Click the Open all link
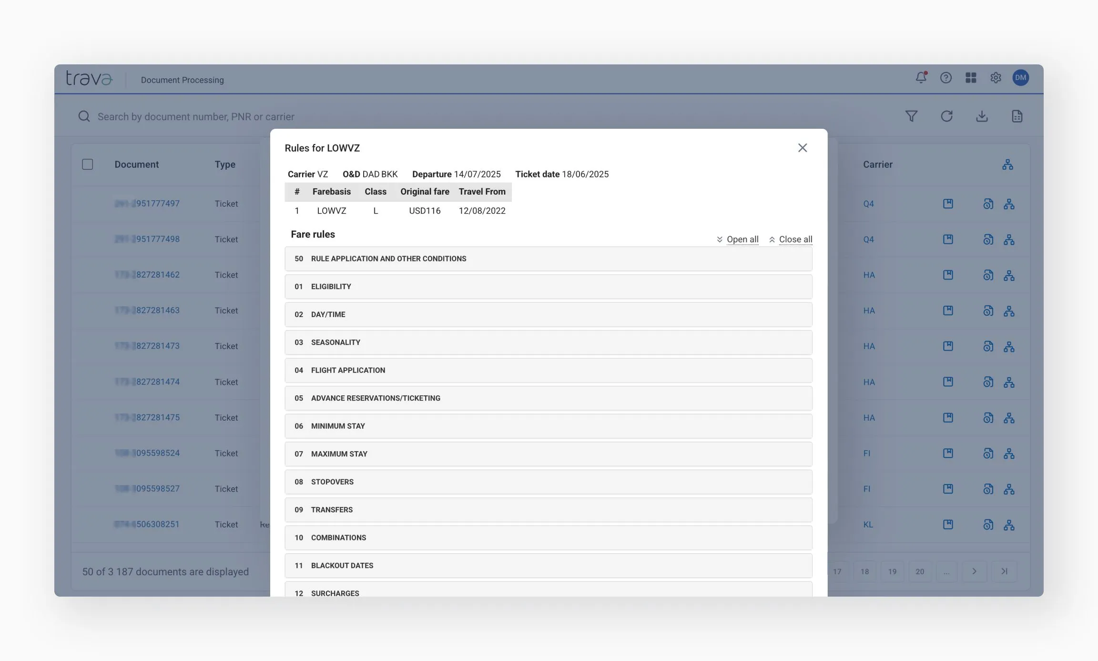The height and width of the screenshot is (661, 1098). coord(742,239)
